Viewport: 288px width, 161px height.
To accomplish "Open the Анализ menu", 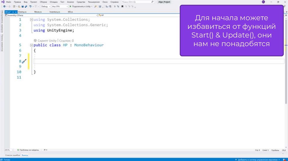I will [70, 2].
